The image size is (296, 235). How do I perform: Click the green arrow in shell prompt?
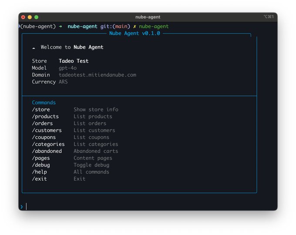click(61, 27)
